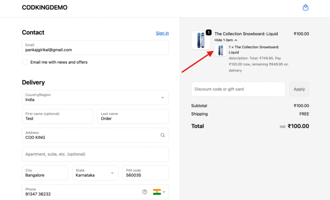Click the Email input field

(x=95, y=48)
